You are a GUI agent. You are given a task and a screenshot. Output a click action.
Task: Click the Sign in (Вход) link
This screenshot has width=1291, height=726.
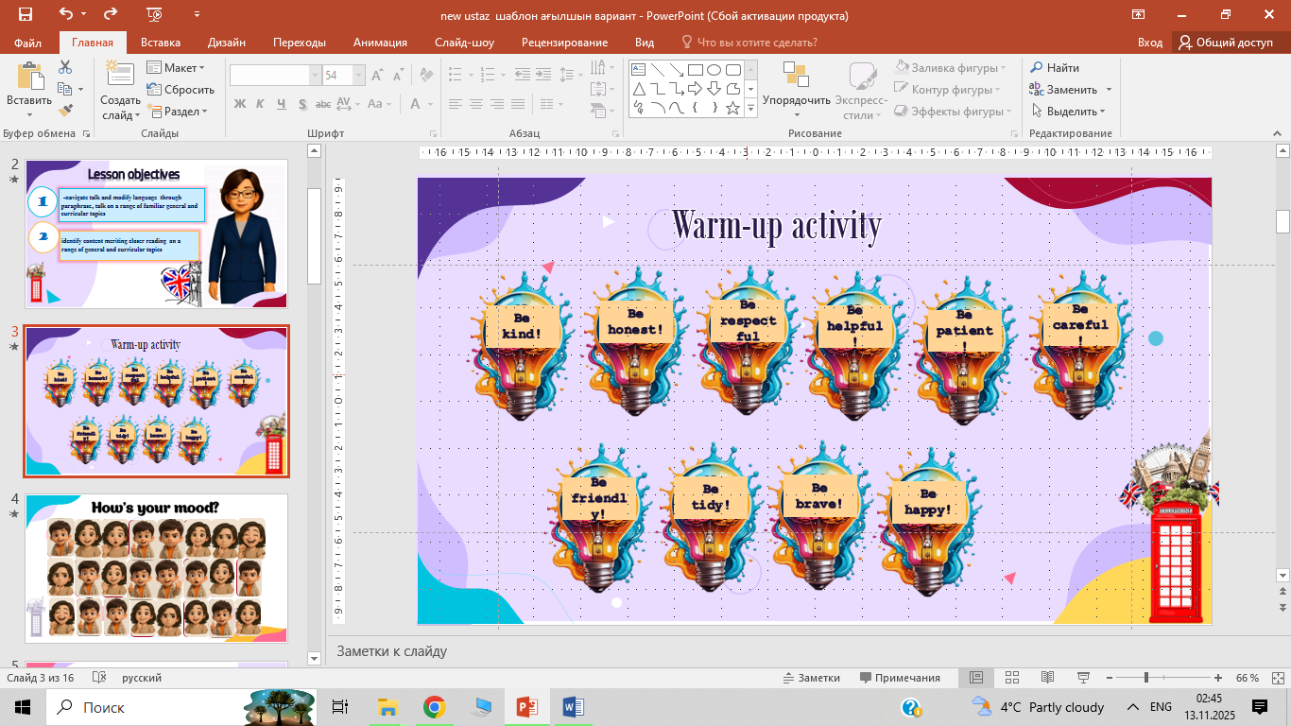click(x=1149, y=43)
